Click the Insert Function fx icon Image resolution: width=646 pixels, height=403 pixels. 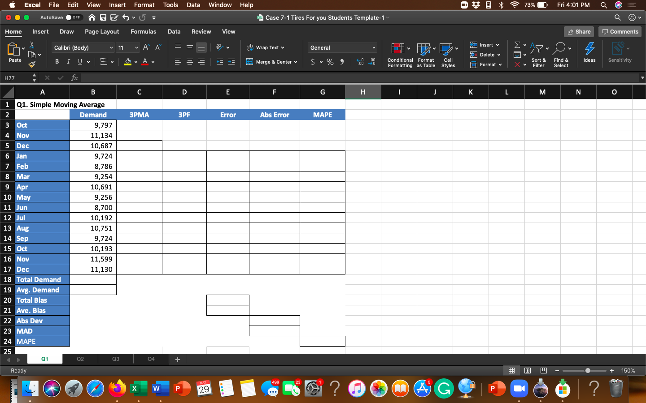(74, 78)
